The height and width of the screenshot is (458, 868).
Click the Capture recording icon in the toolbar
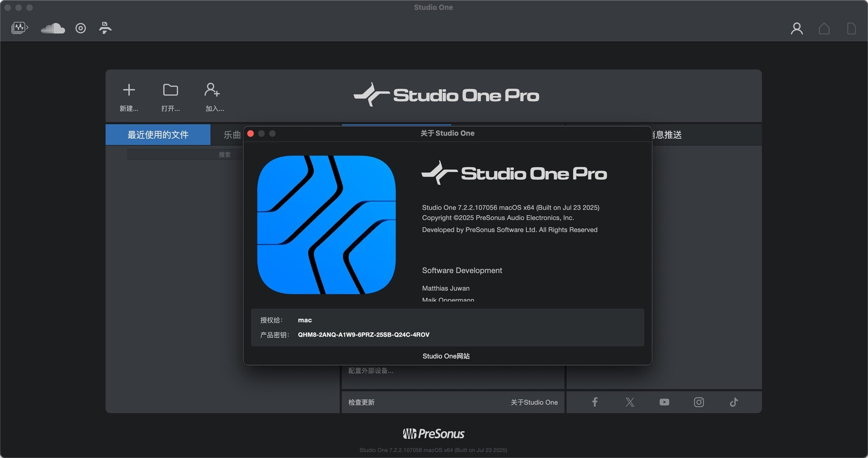80,28
